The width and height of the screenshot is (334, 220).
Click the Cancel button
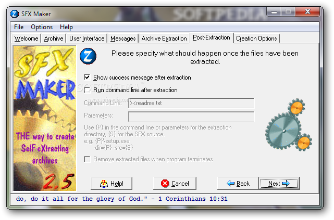point(175,183)
